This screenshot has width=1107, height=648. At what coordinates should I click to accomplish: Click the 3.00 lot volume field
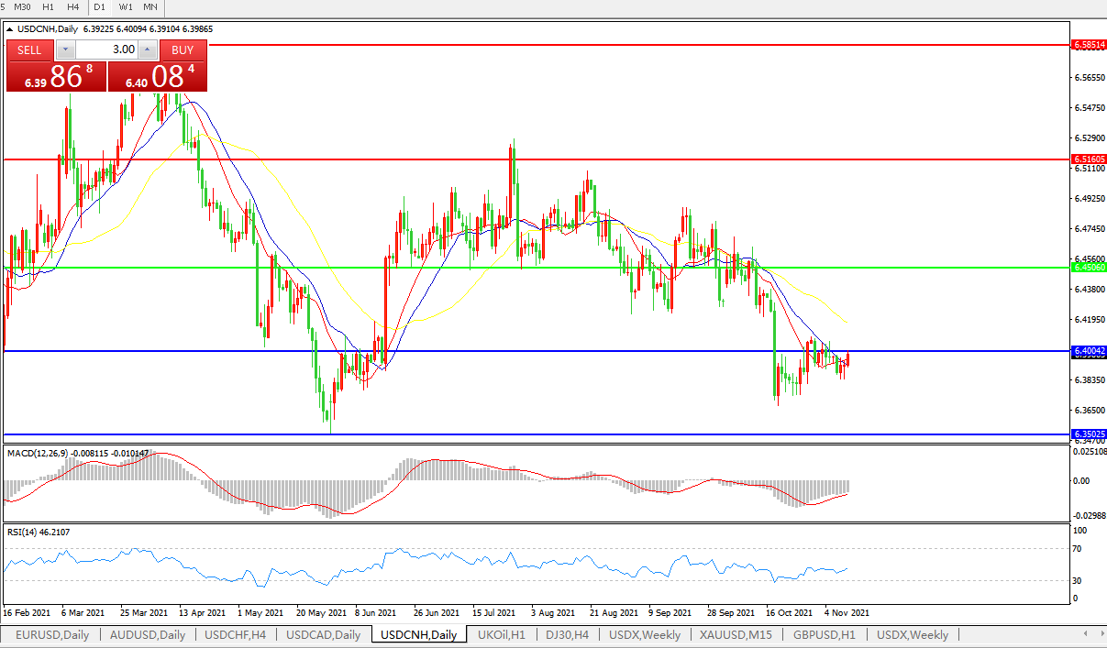(105, 49)
